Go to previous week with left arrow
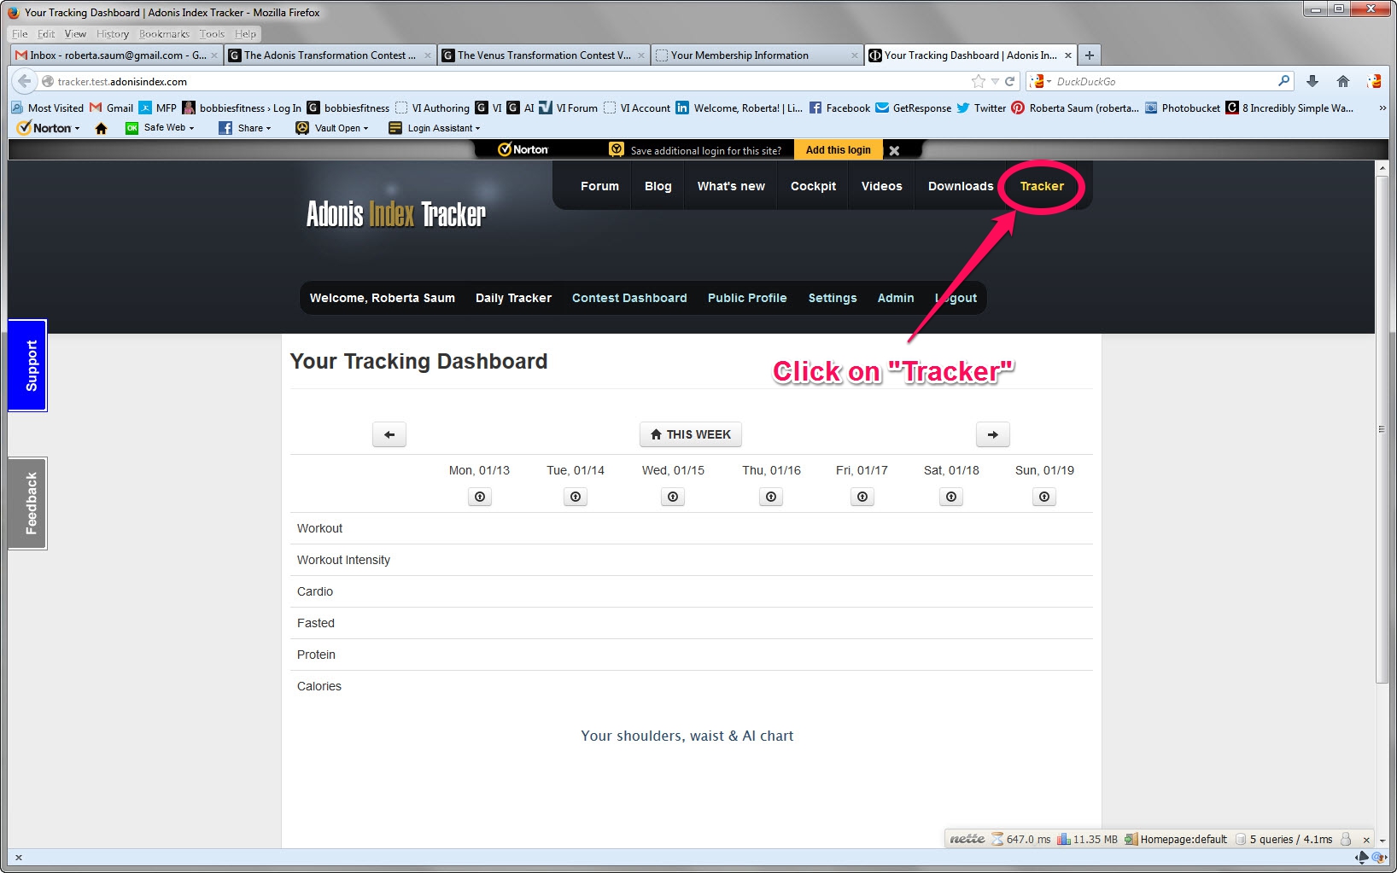The width and height of the screenshot is (1397, 873). click(x=389, y=434)
